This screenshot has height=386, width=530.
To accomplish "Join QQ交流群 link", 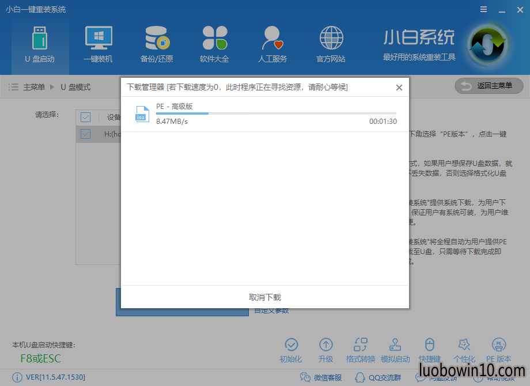I will click(378, 377).
